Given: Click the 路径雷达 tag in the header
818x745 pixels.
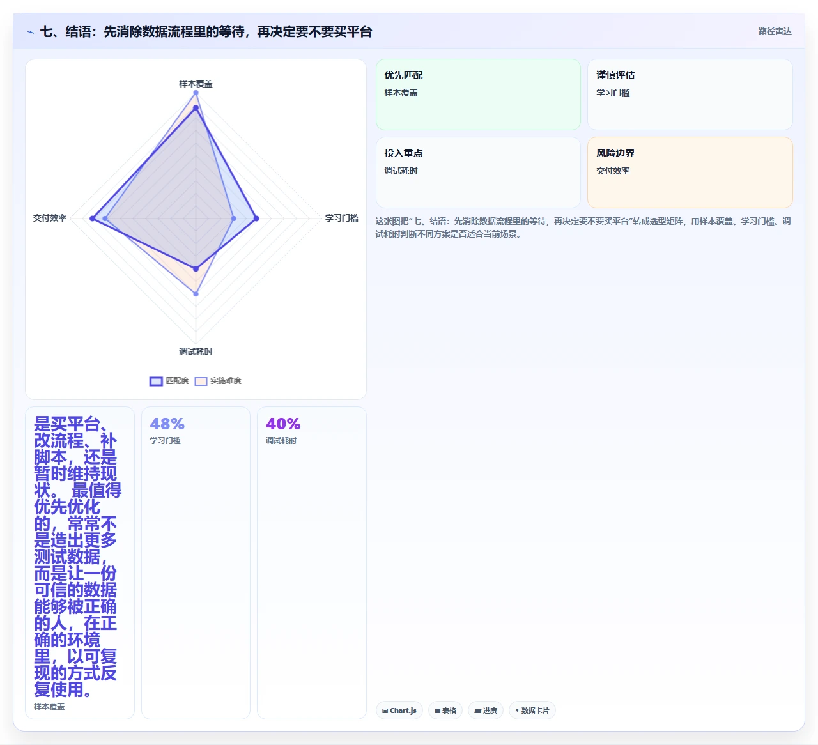Looking at the screenshot, I should (x=775, y=31).
